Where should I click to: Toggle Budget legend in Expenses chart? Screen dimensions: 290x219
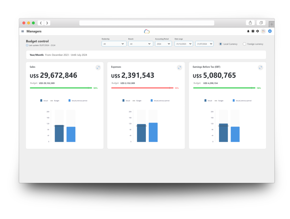(x=137, y=101)
